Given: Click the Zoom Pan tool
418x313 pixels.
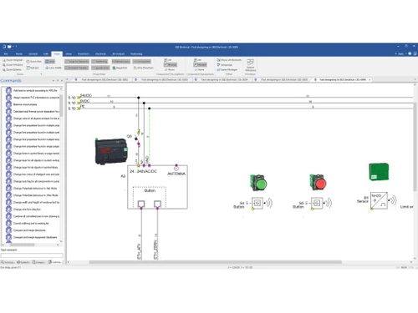Looking at the screenshot, I should [x=33, y=62].
